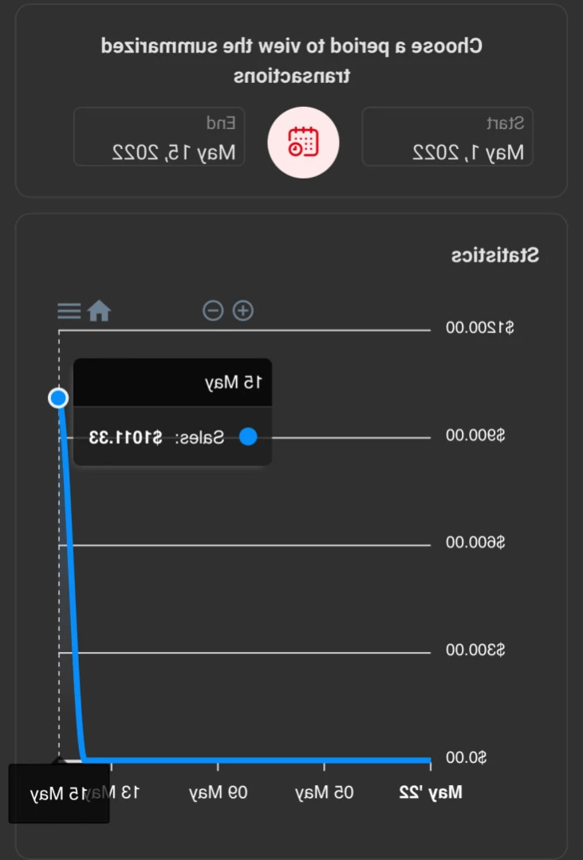Image resolution: width=583 pixels, height=860 pixels.
Task: Click the blue Sales series dot in tooltip
Action: point(248,437)
